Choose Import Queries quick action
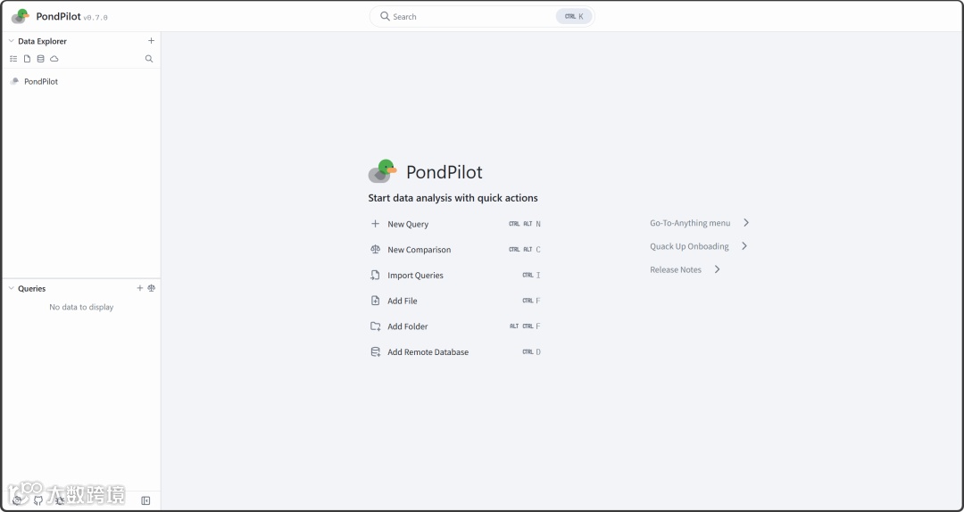964x512 pixels. coord(455,276)
